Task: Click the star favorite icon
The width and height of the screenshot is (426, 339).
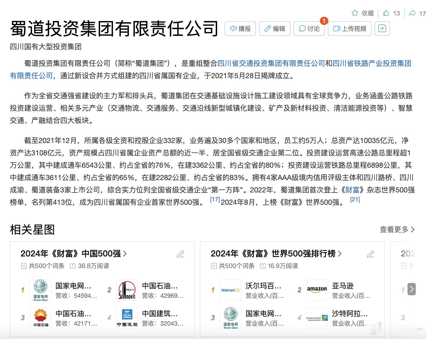Action: coord(355,13)
